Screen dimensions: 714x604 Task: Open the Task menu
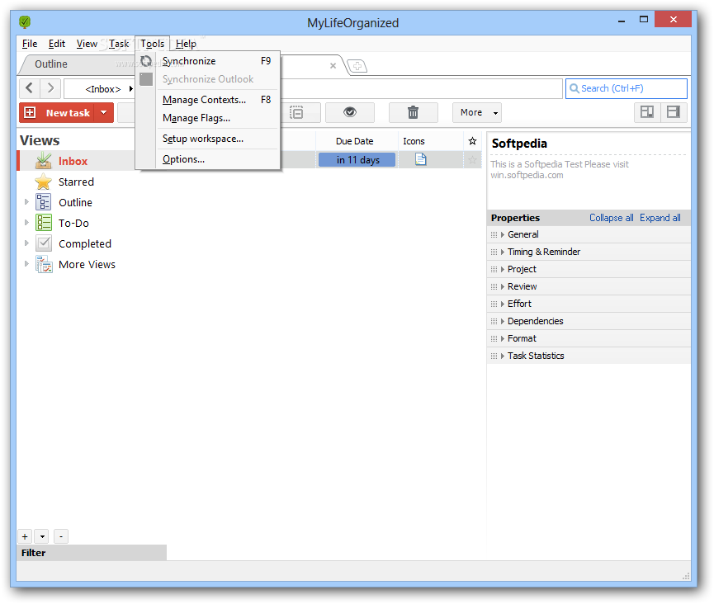tap(119, 44)
